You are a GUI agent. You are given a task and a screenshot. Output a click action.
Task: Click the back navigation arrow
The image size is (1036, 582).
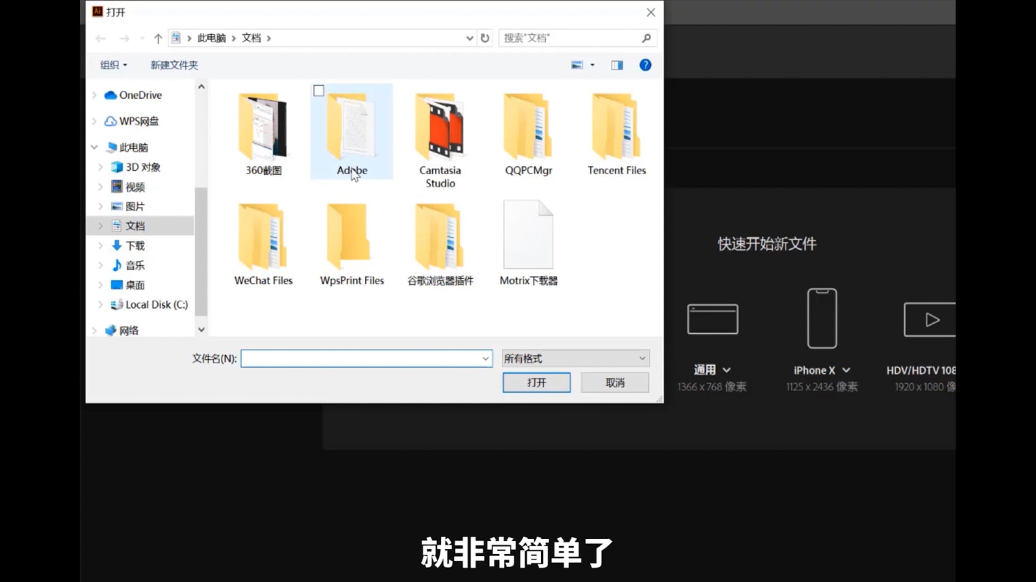(x=100, y=38)
